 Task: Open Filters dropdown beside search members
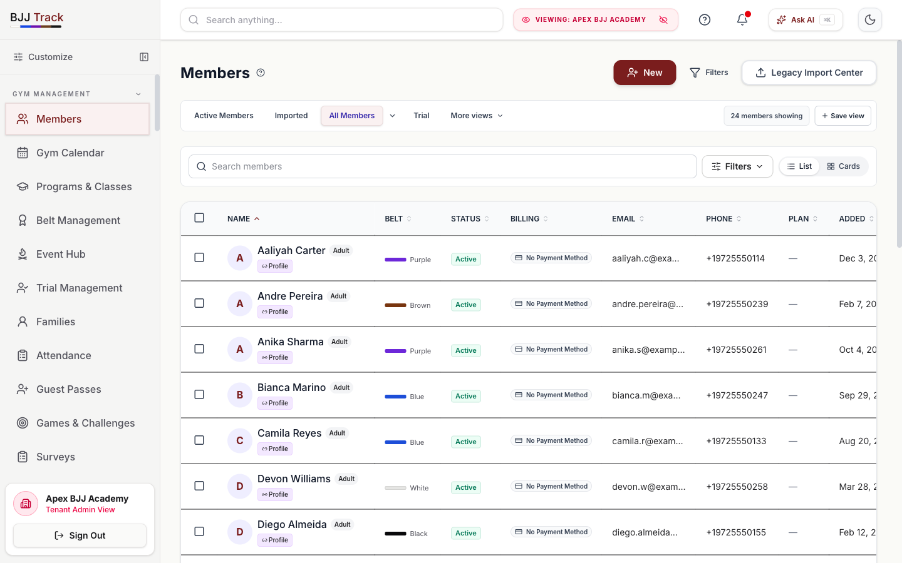point(737,166)
